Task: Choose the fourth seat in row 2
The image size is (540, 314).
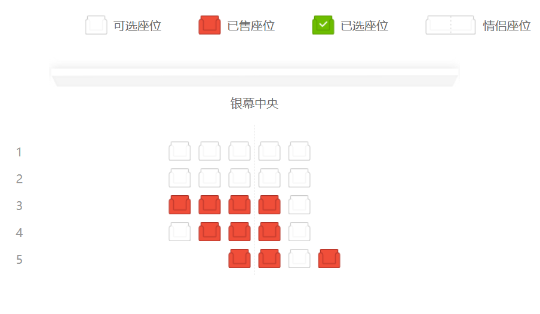Action: pyautogui.click(x=269, y=178)
